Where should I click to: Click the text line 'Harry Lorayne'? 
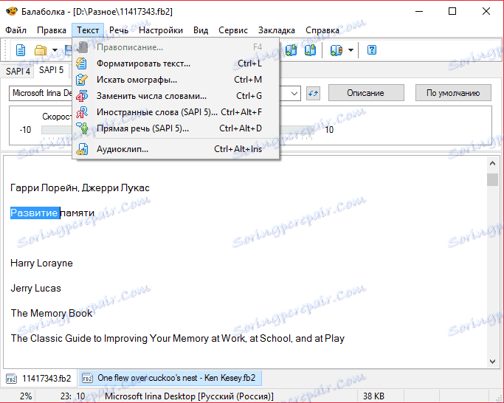41,263
